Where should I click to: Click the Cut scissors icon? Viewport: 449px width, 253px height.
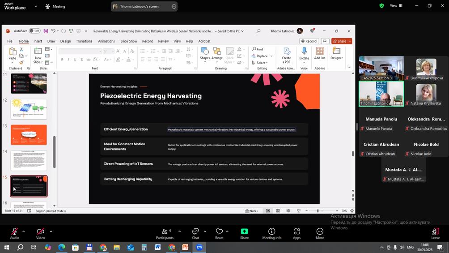(x=21, y=49)
